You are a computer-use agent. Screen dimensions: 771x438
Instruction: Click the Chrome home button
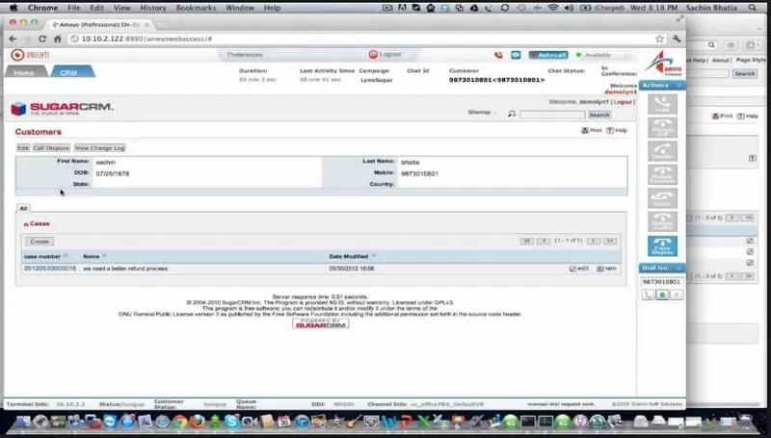[x=58, y=39]
